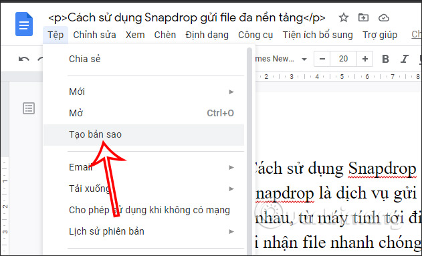Screen dimensions: 422x256
Task: Open the Tiện ích bổ sung menu
Action: (318, 35)
